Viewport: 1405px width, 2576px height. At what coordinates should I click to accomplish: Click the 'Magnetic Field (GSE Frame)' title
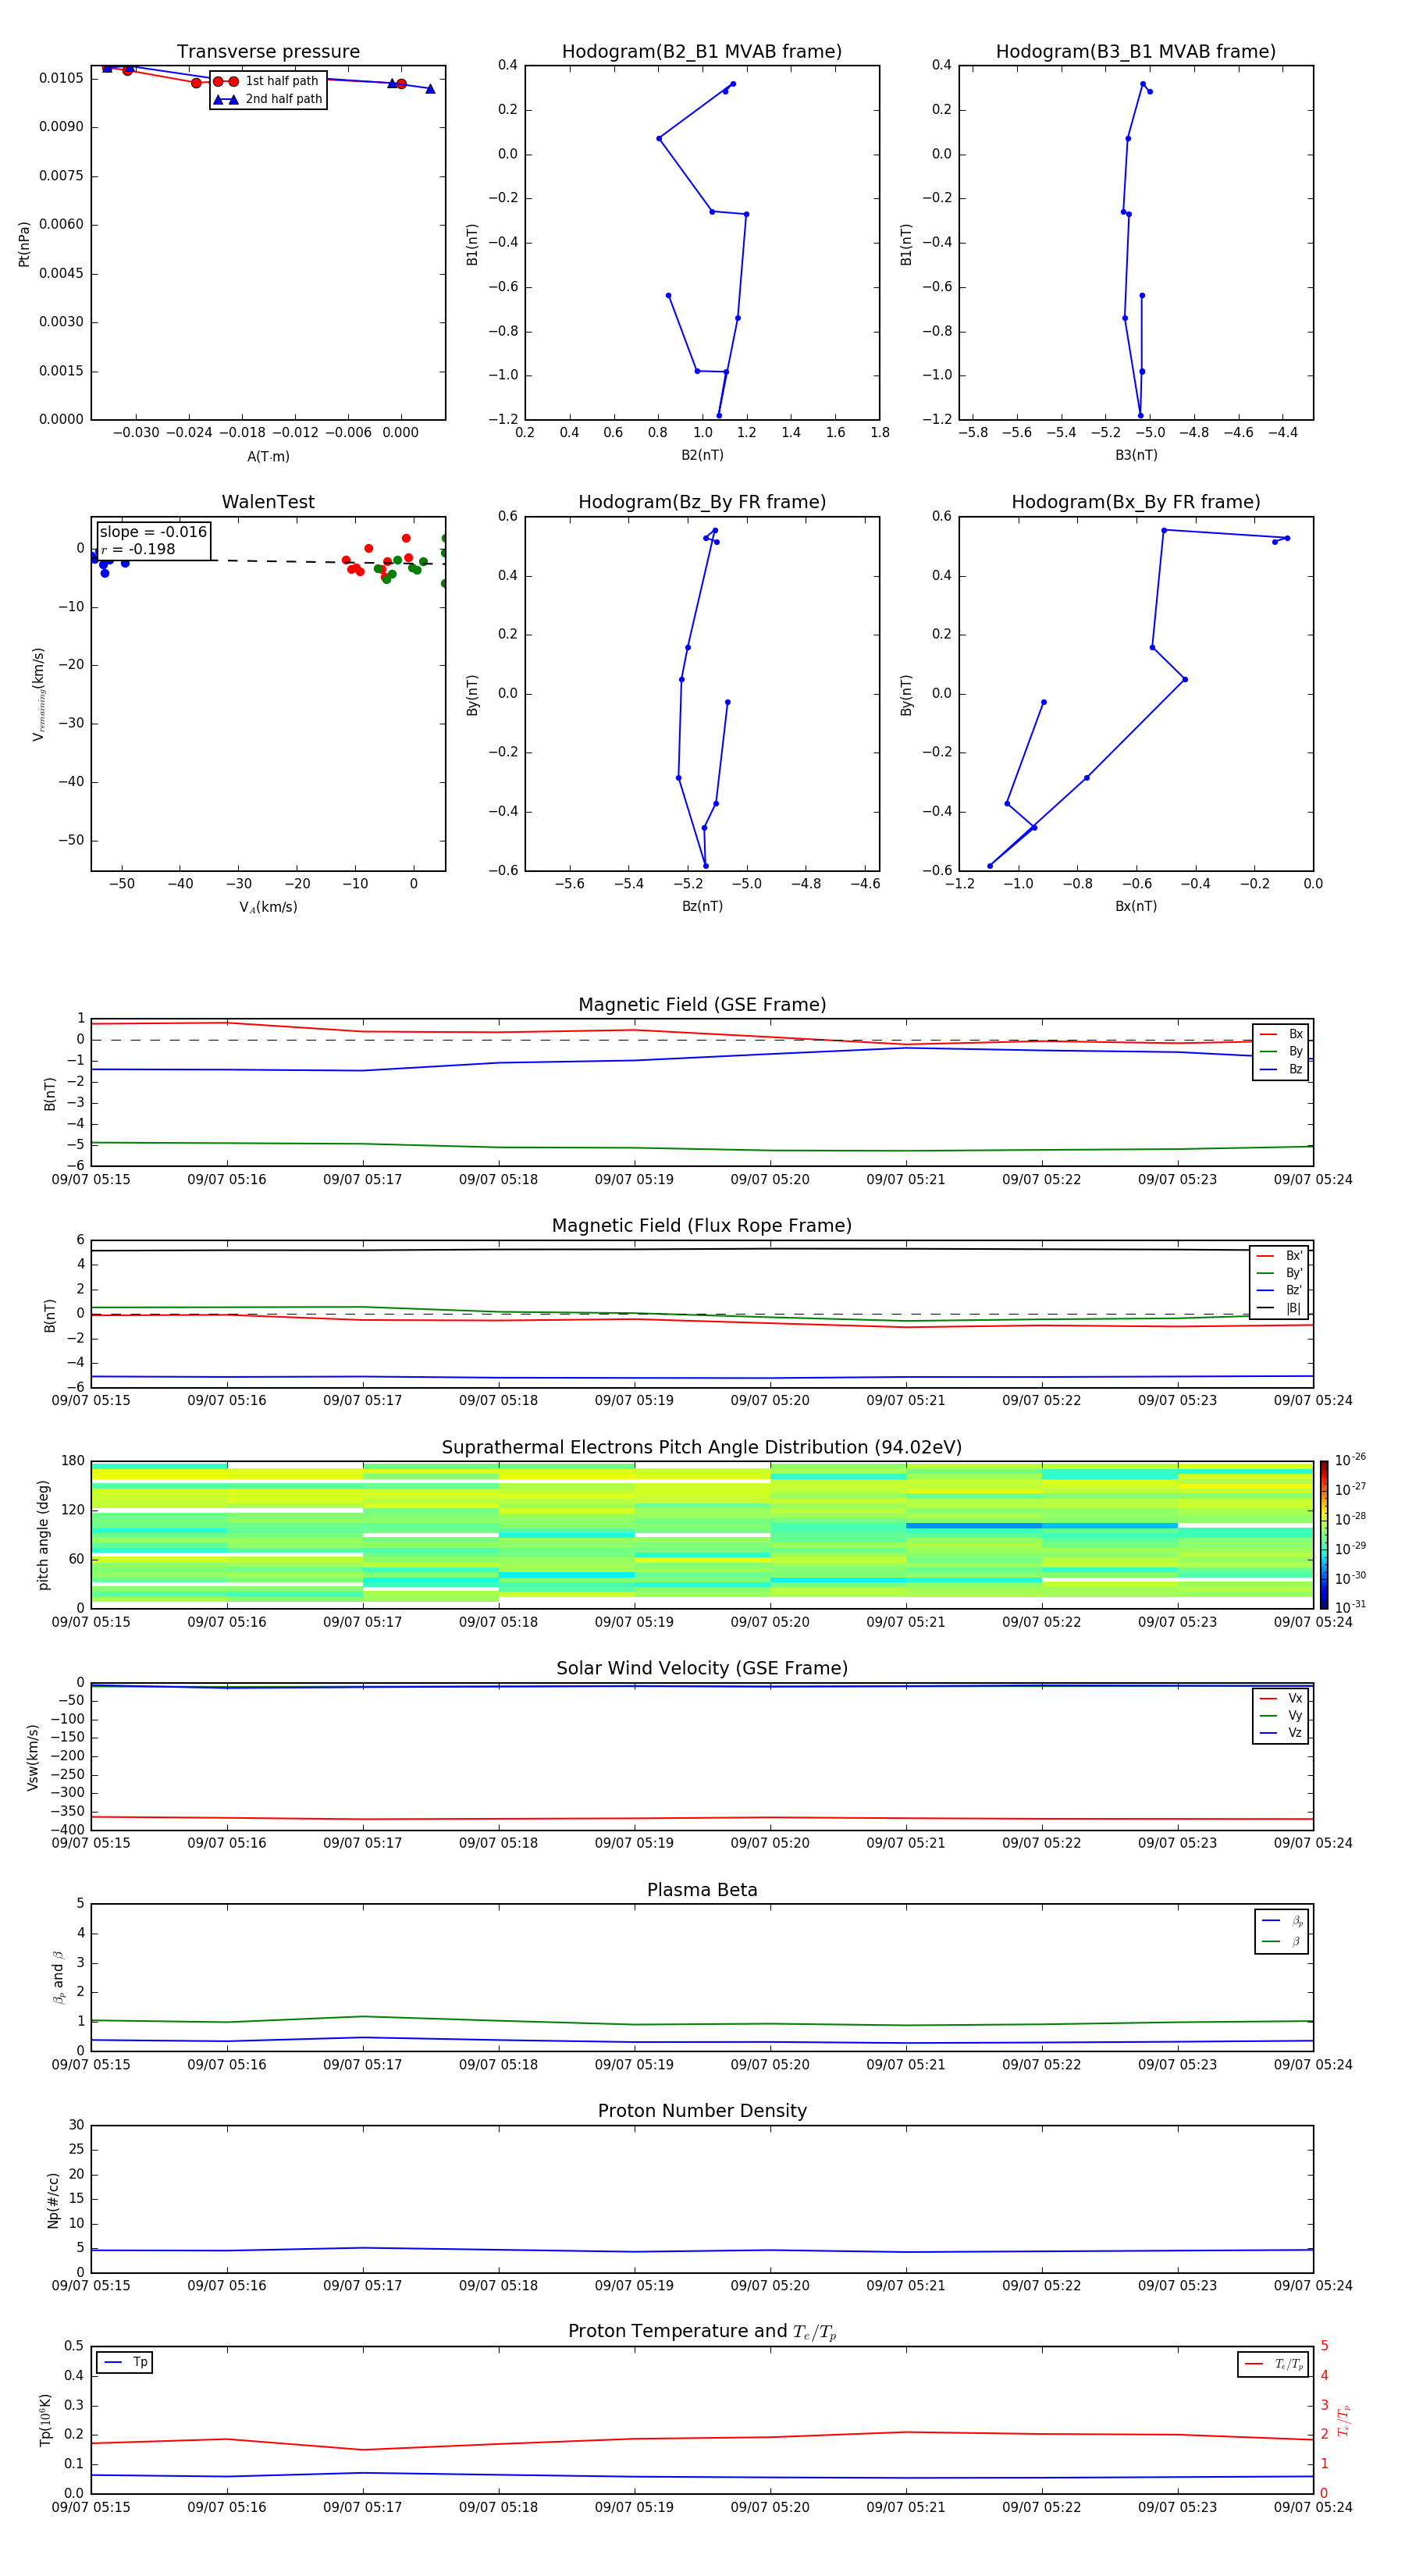(x=702, y=1005)
